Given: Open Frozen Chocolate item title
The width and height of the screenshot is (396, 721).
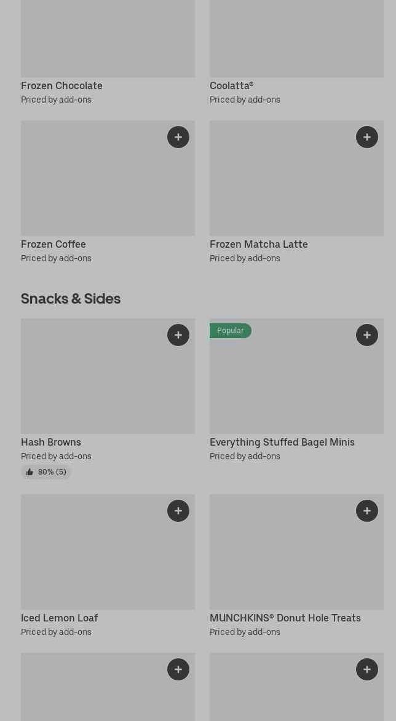Looking at the screenshot, I should click(x=61, y=85).
